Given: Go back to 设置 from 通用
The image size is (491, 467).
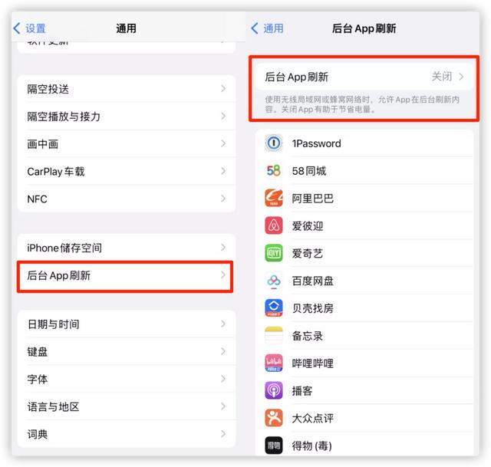Looking at the screenshot, I should point(29,28).
